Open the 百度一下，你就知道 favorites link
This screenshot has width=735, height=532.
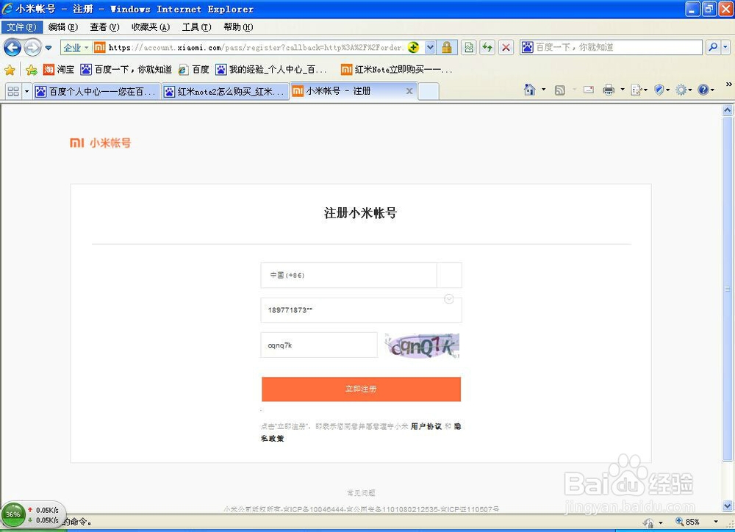click(x=126, y=70)
